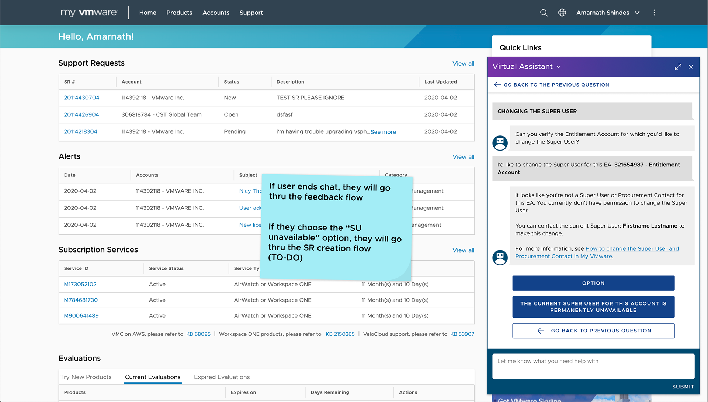Viewport: 708px width, 402px height.
Task: Open KB 68095 article link
Action: pos(198,334)
